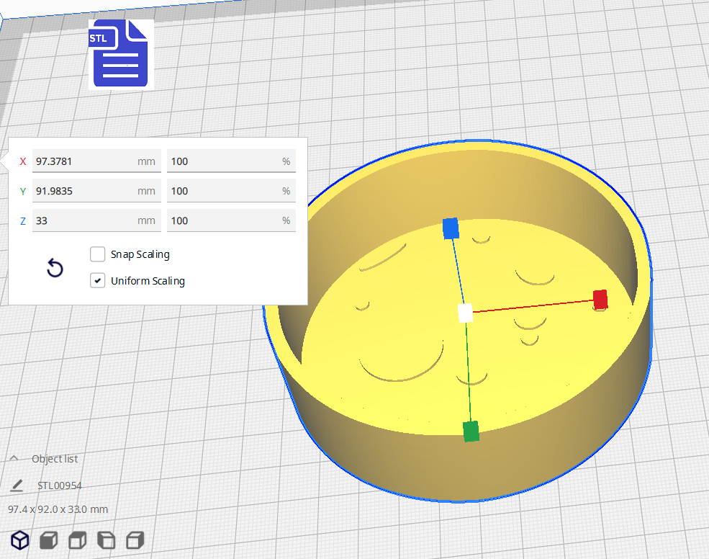Click the Z scale percentage field
Screen dimensions: 709x559
pos(223,220)
